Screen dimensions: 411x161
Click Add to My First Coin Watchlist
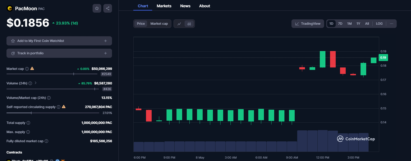click(x=59, y=41)
